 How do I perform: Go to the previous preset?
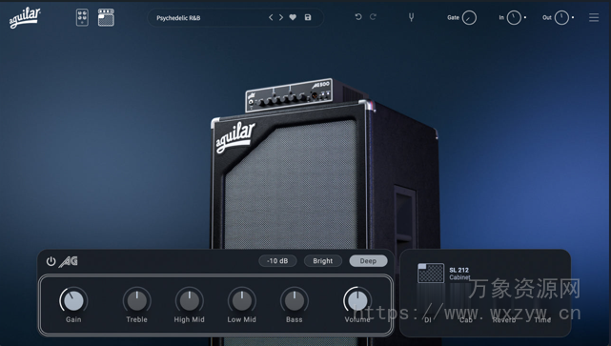271,17
